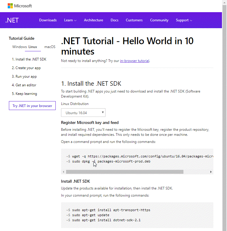Open the Ubuntu 16.04 distribution dropdown

tap(83, 113)
